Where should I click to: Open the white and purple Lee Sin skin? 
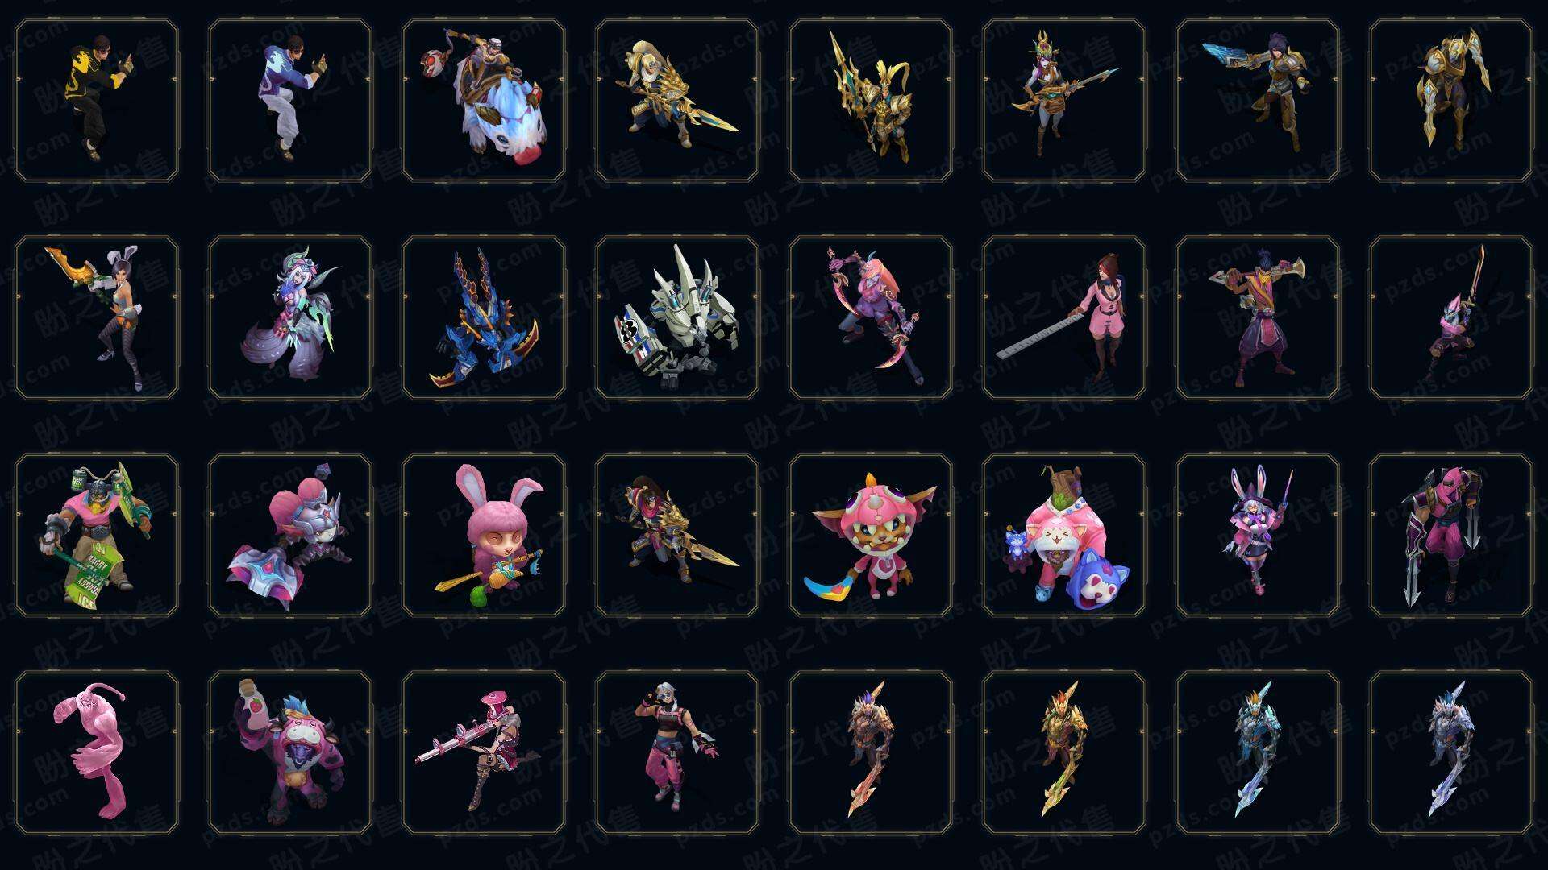290,101
